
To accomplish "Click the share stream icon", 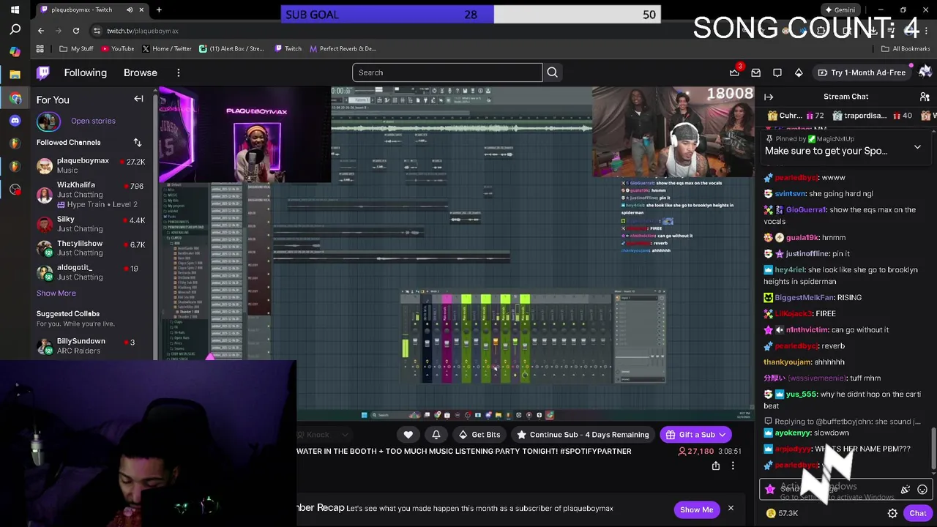I will [x=716, y=466].
